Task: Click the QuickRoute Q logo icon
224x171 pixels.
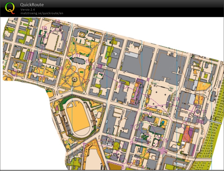Action: coord(10,9)
